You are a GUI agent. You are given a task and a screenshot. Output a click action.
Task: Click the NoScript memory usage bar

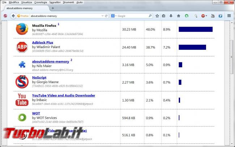pos(180,82)
